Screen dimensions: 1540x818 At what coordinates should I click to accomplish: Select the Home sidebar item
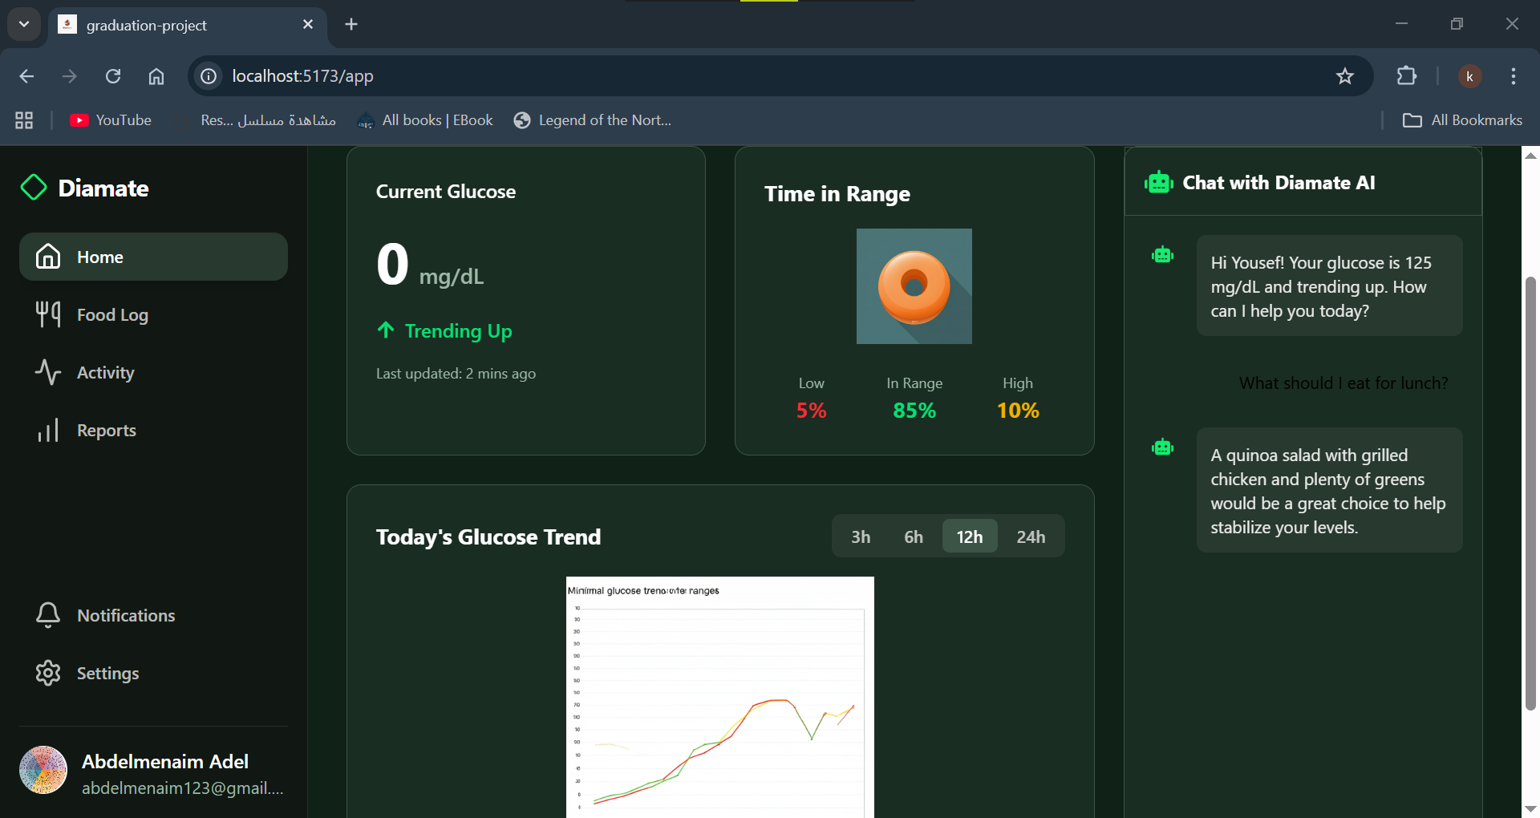pyautogui.click(x=153, y=257)
